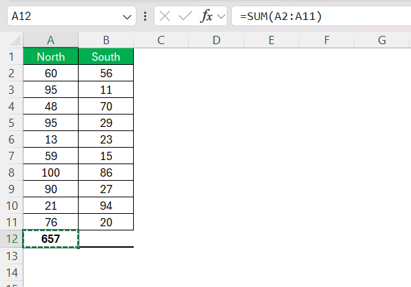
Task: Click formula bar with =SUM(A2:A11)
Action: 321,17
